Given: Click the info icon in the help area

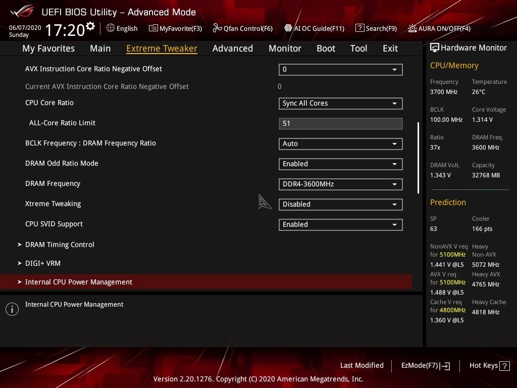Looking at the screenshot, I should 12,309.
